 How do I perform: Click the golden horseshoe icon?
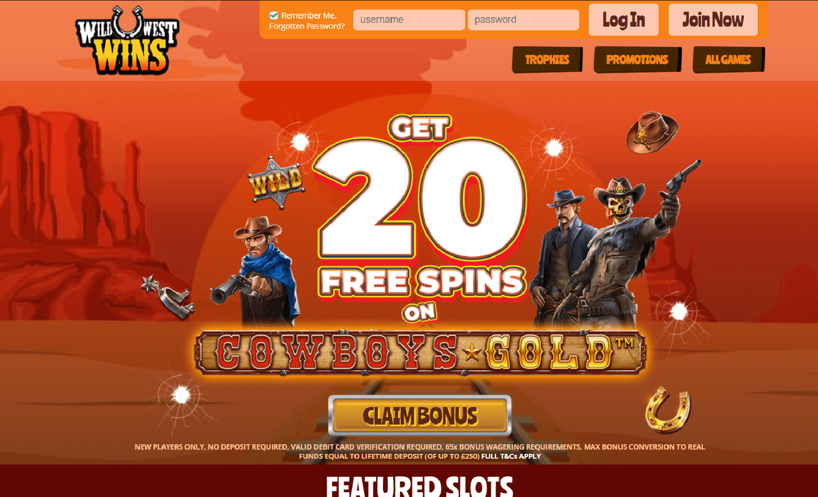(x=668, y=409)
